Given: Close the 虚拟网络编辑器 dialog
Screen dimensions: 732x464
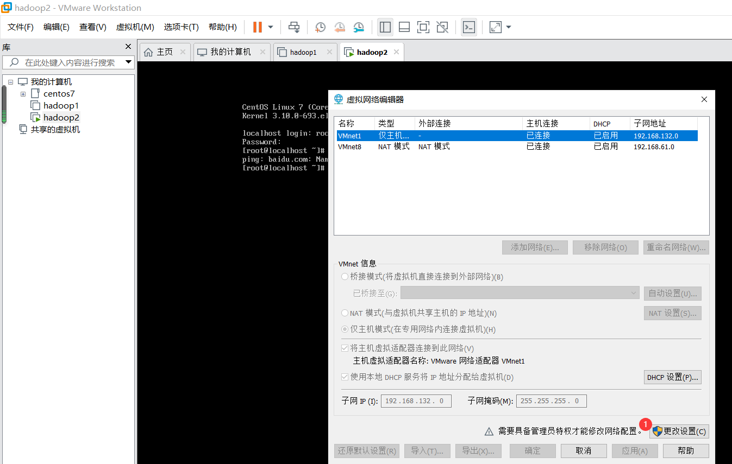Looking at the screenshot, I should click(x=704, y=99).
